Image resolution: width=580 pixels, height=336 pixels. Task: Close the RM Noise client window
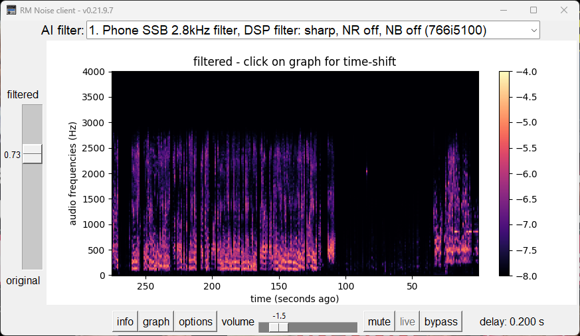564,10
